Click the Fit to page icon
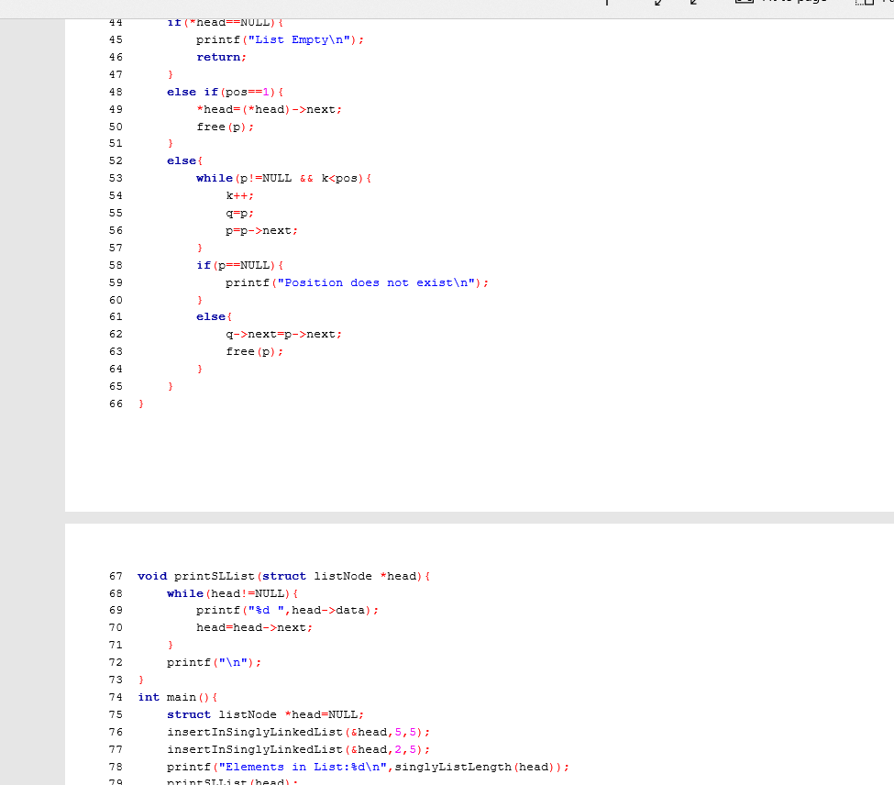This screenshot has width=894, height=785. point(744,3)
